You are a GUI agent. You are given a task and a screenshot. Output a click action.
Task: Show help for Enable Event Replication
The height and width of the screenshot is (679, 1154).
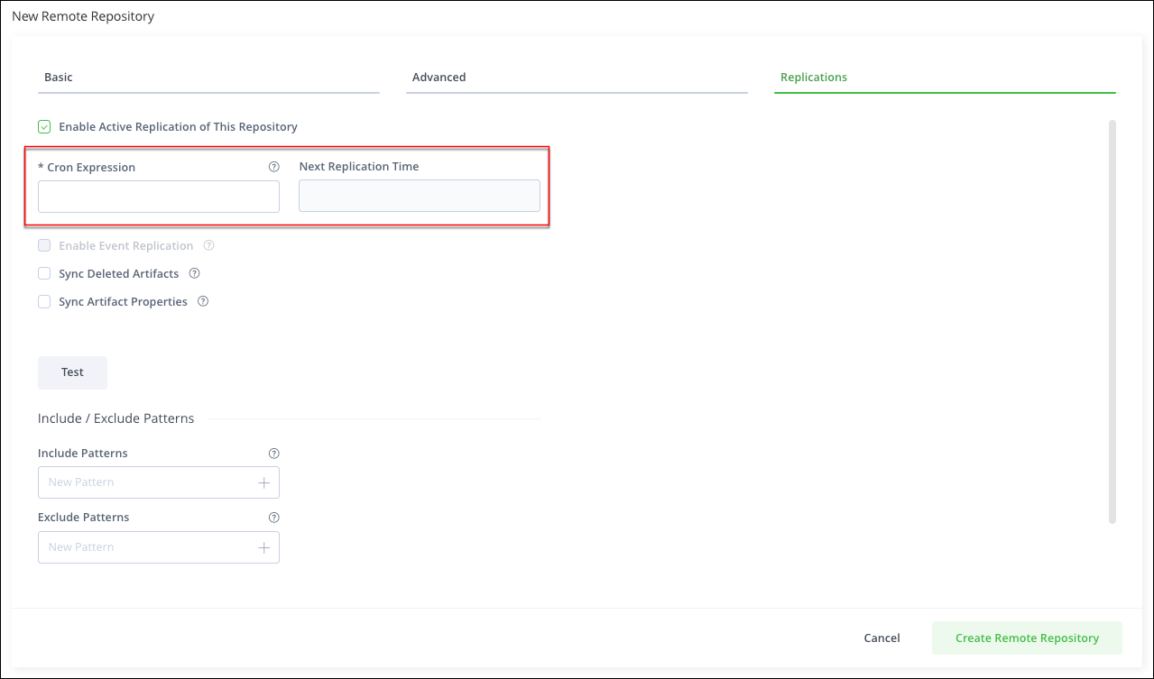pyautogui.click(x=209, y=245)
